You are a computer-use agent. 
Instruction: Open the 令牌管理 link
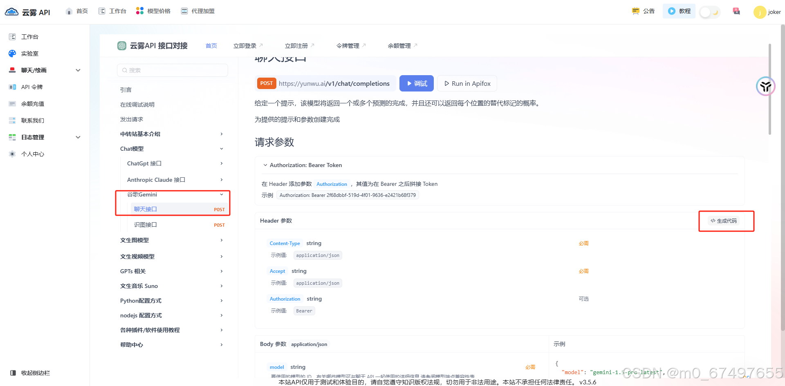(x=351, y=46)
